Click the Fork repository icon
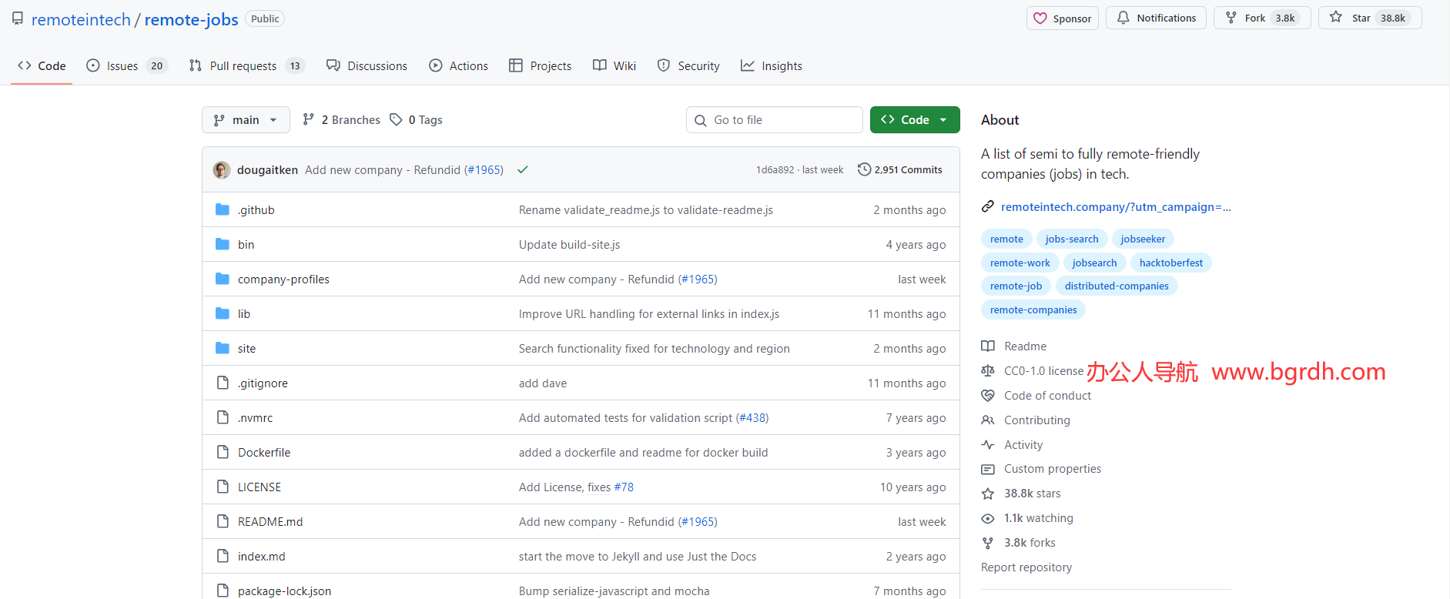 pyautogui.click(x=1231, y=18)
